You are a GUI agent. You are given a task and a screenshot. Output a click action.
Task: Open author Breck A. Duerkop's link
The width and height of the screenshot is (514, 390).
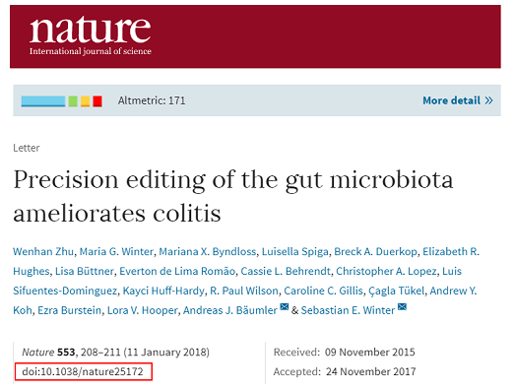click(375, 251)
